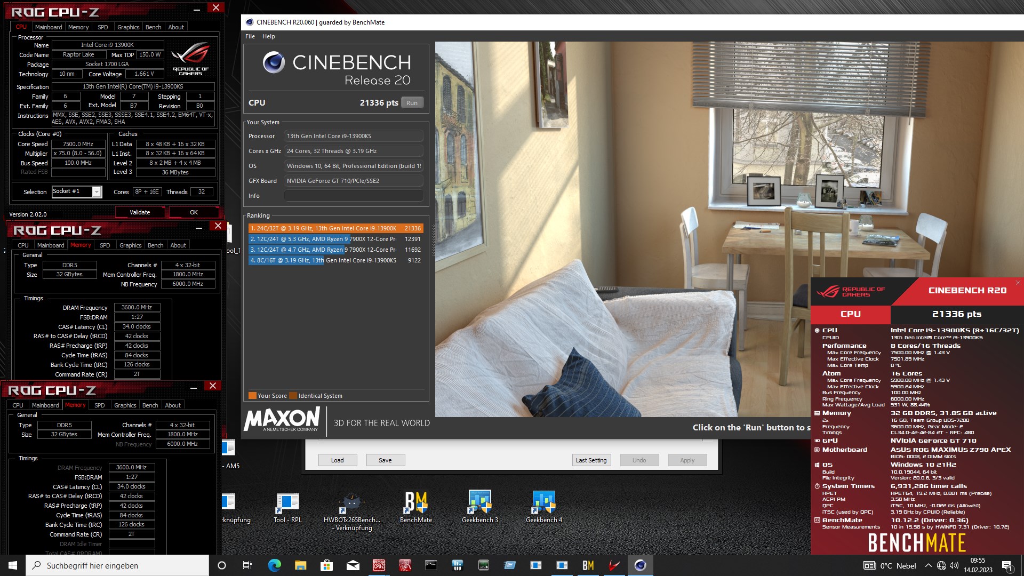Switch to Mainboard tab in topmost CPU-Z
Image resolution: width=1024 pixels, height=576 pixels.
click(49, 27)
